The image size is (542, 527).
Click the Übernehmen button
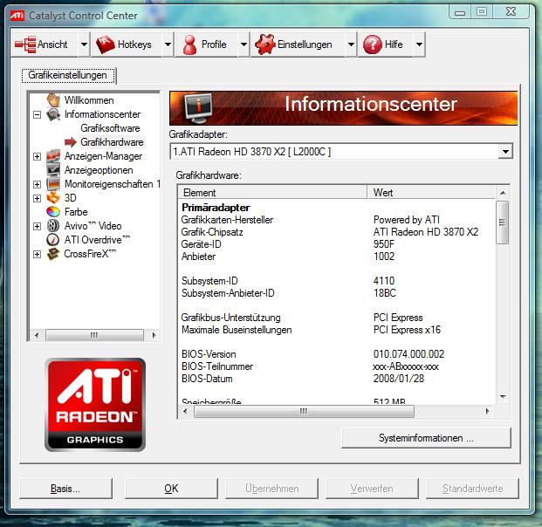(x=271, y=489)
